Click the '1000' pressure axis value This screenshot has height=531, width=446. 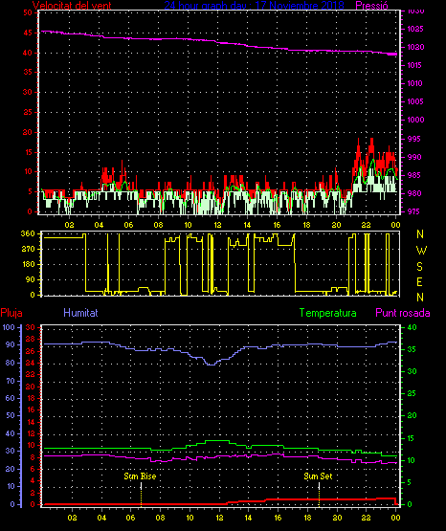tap(415, 120)
